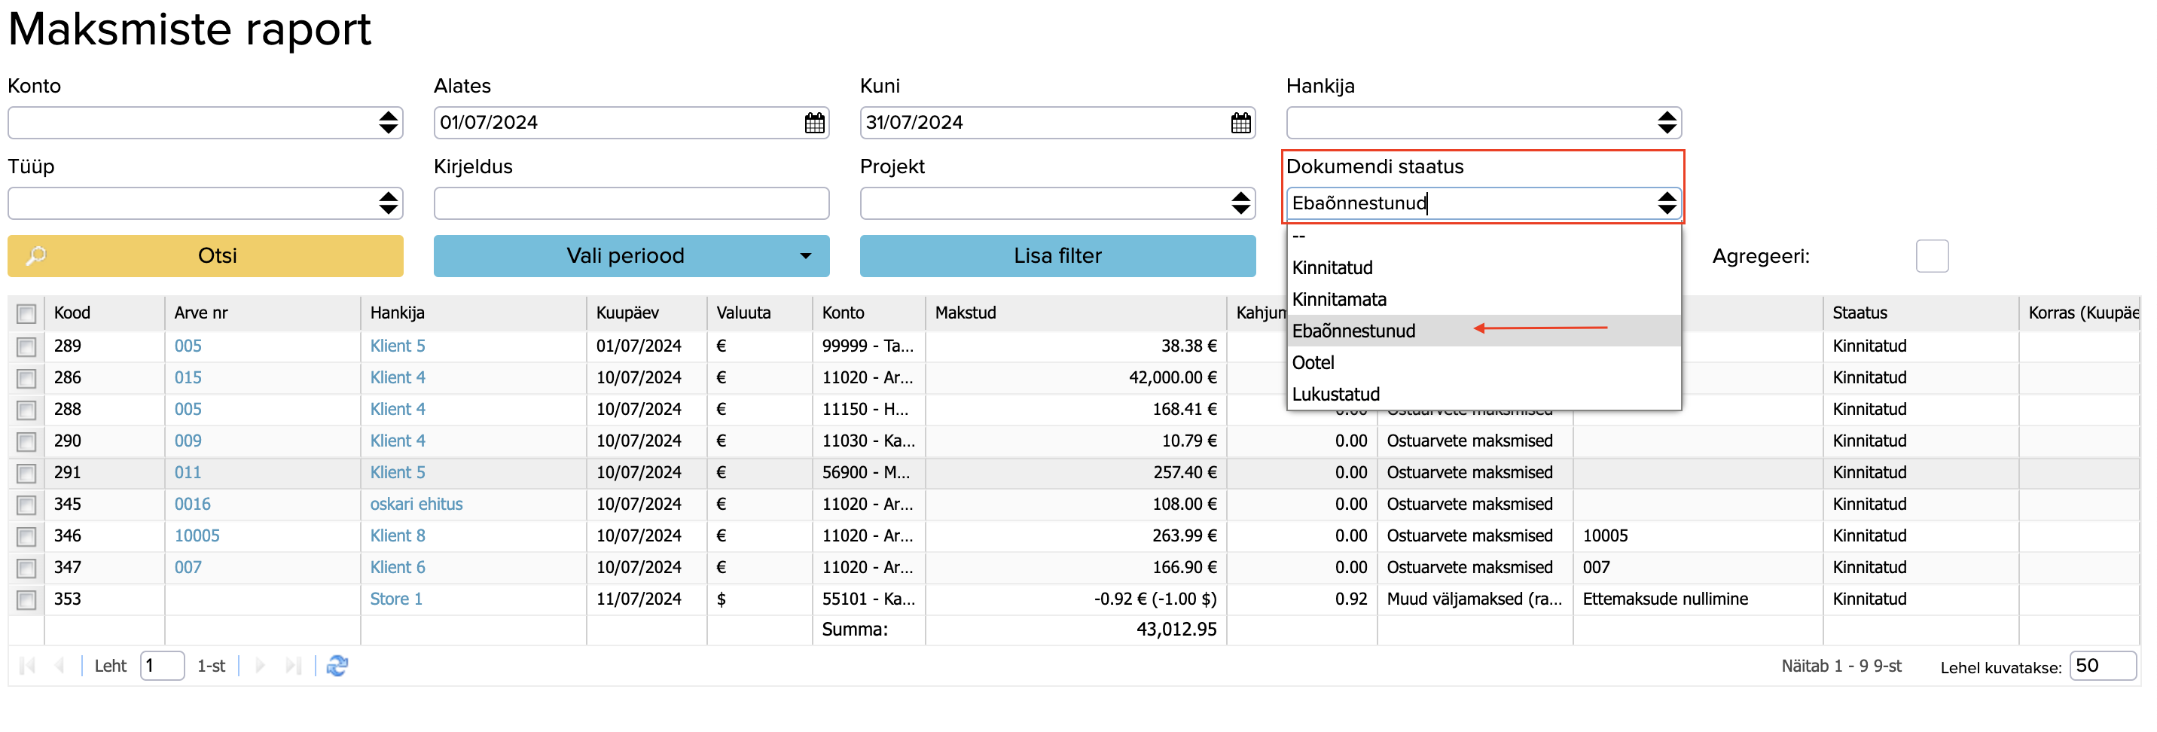Screen dimensions: 2157x732
Task: Select Ebaõnnestunud from the status list
Action: tap(1353, 331)
